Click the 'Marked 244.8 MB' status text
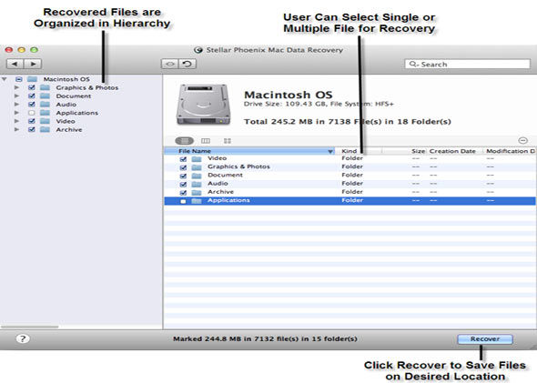 [265, 338]
